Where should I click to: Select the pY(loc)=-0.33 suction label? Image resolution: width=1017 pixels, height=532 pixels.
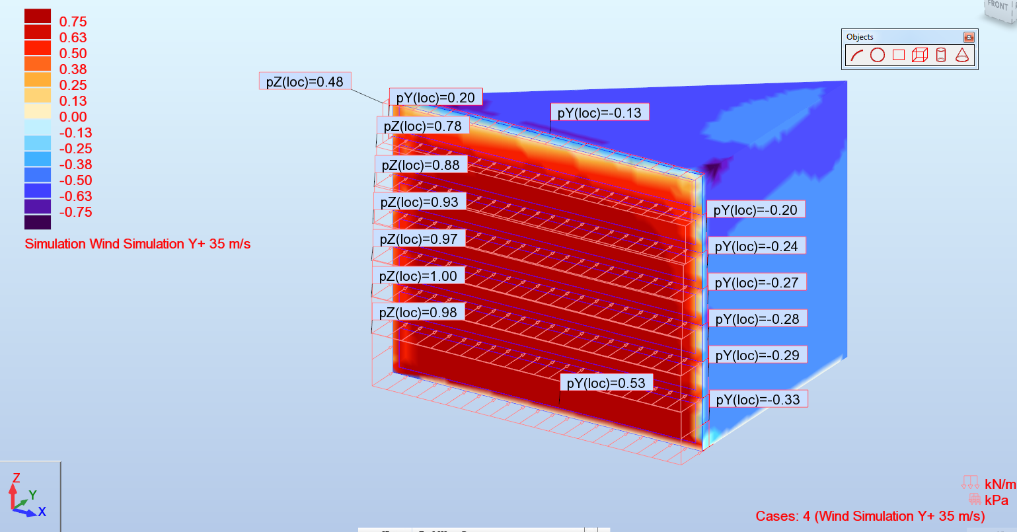pos(758,399)
